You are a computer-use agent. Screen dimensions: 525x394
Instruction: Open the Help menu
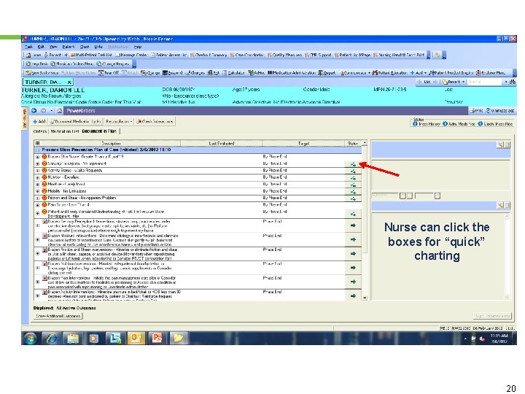(138, 47)
